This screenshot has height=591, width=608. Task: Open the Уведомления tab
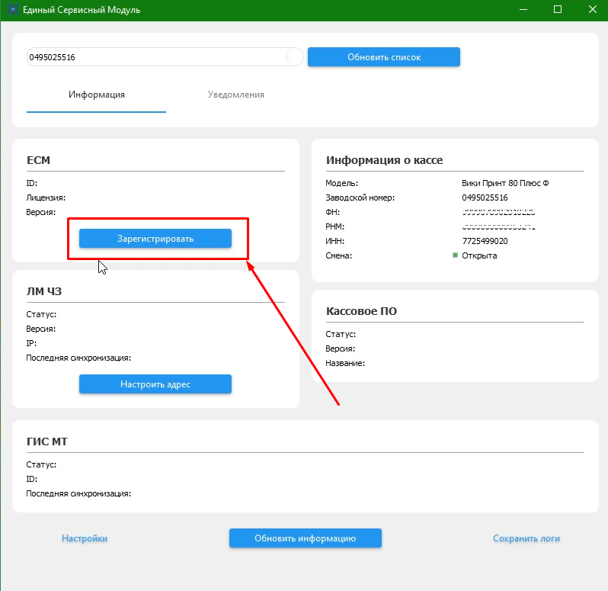pos(235,95)
